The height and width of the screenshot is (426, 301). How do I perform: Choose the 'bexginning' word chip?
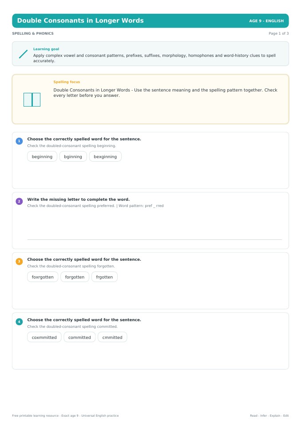pos(105,156)
